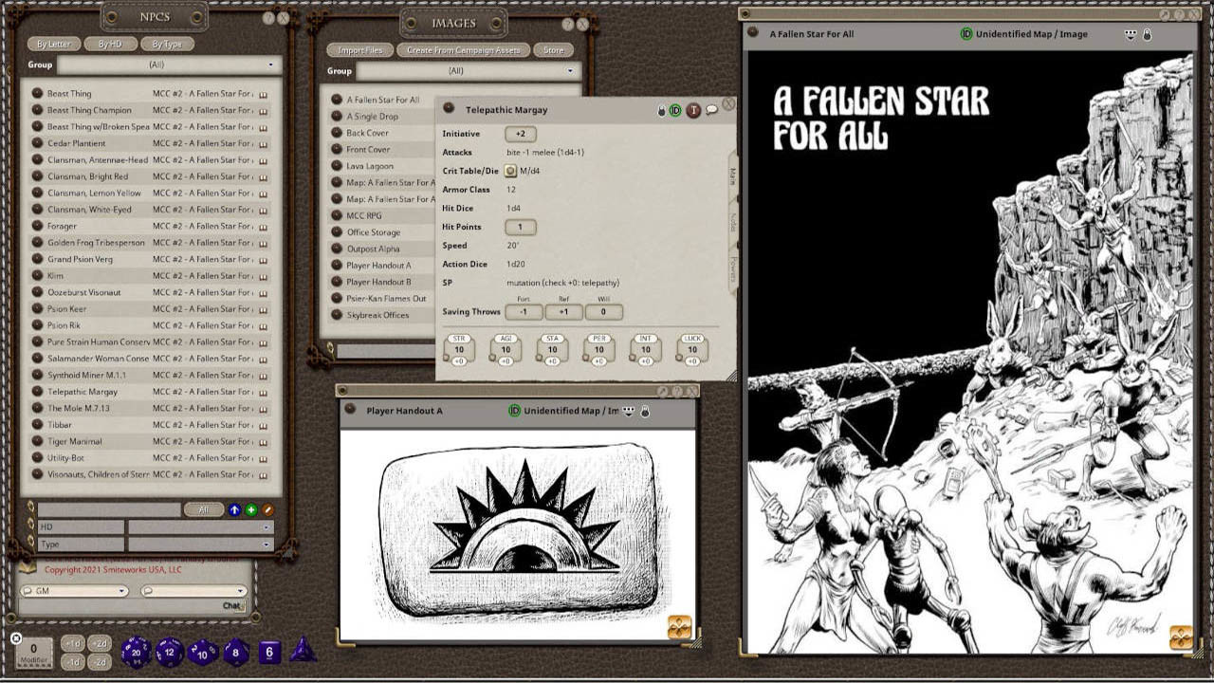Toggle ID status on Telepathic Margay sheet
Viewport: 1214px width, 683px height.
(675, 111)
